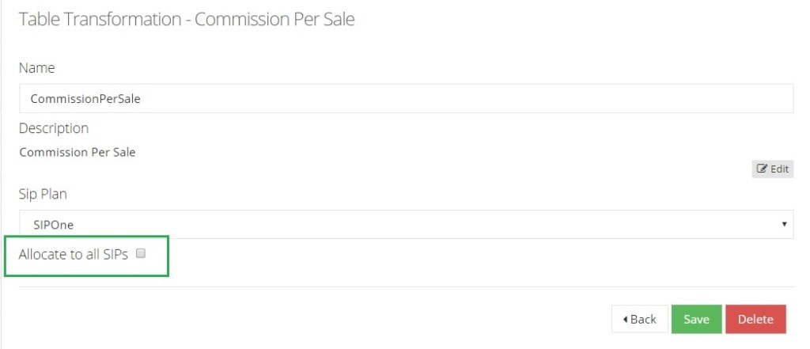Click the Sip Plan label
810x349 pixels.
[43, 195]
